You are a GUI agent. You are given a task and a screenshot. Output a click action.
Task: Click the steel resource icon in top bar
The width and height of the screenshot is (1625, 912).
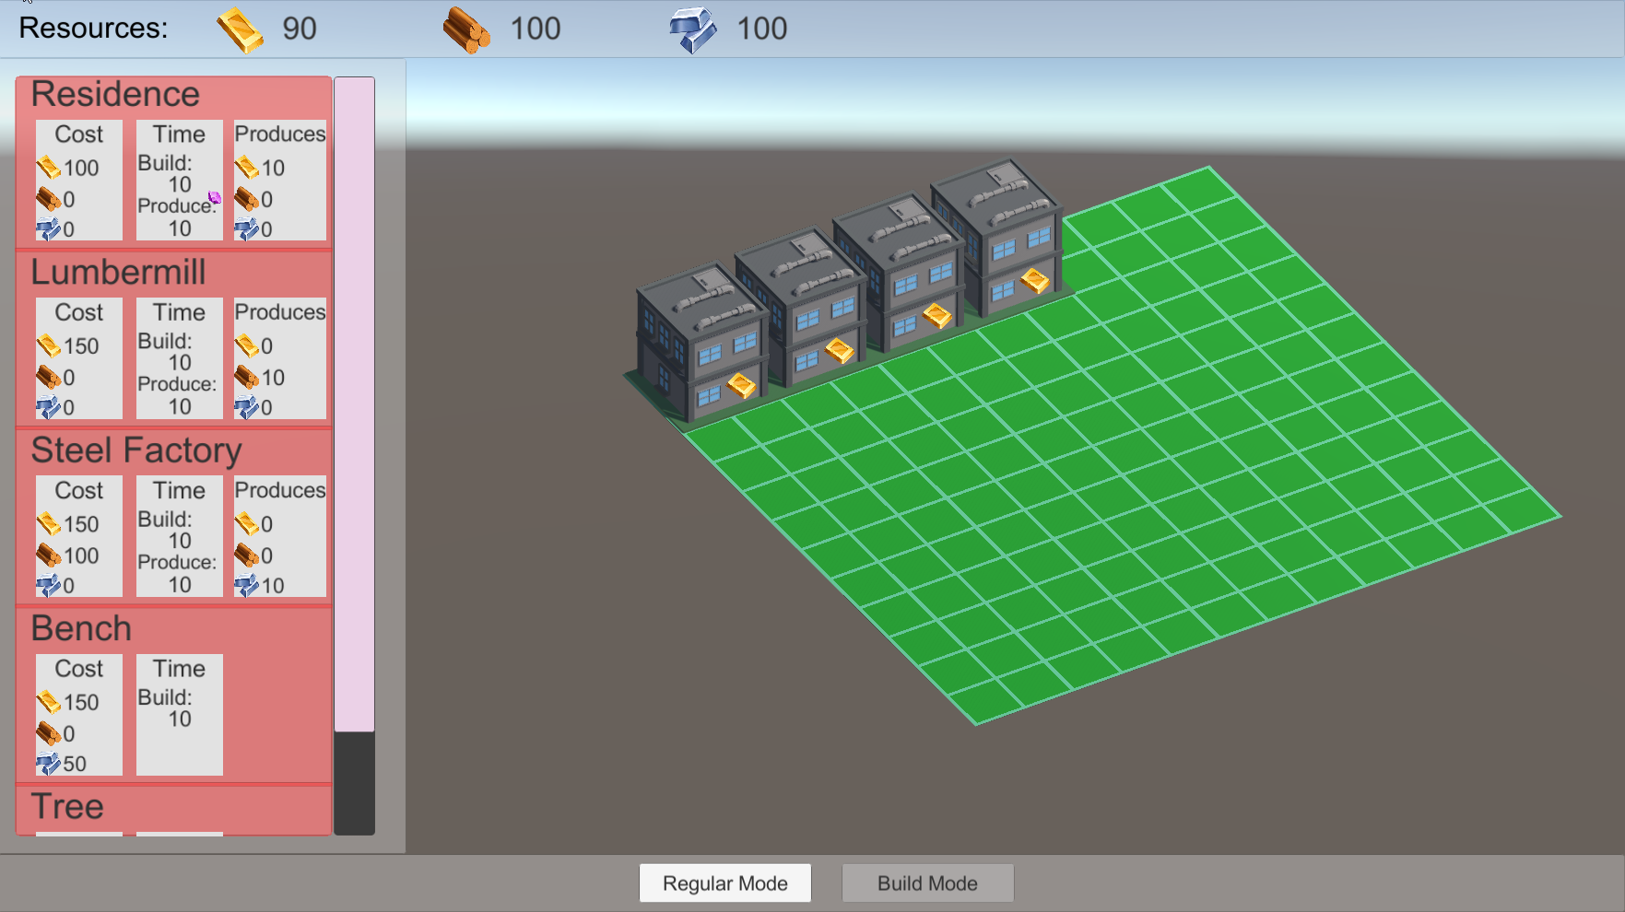click(692, 29)
